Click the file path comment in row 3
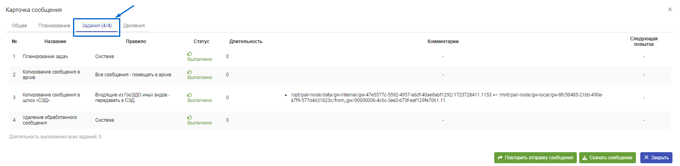Viewport: 680px width, 166px height. coord(447,98)
